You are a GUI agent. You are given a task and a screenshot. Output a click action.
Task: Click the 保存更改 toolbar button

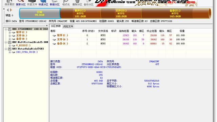pos(9,3)
